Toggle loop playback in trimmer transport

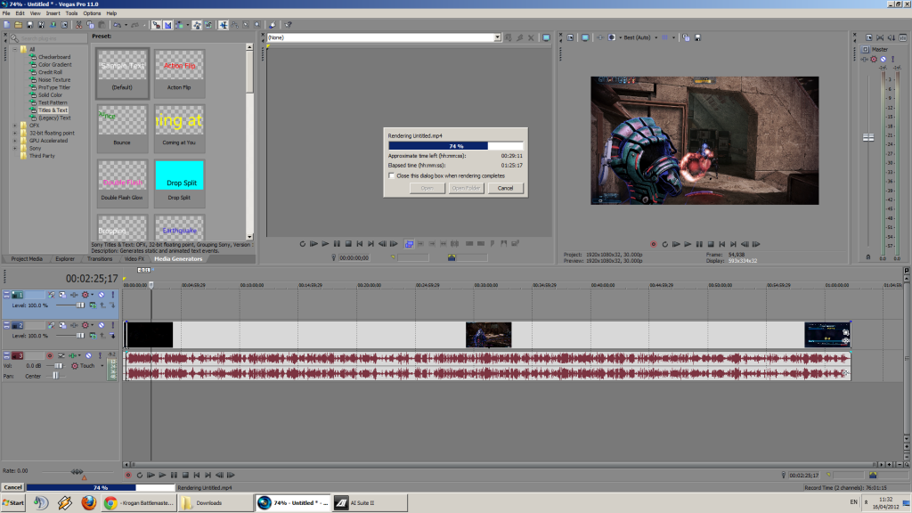[303, 243]
